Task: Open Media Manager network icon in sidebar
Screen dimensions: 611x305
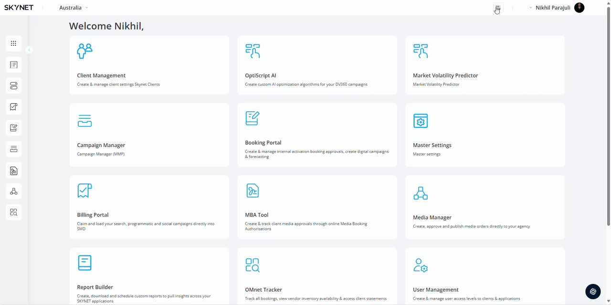Action: pyautogui.click(x=13, y=191)
